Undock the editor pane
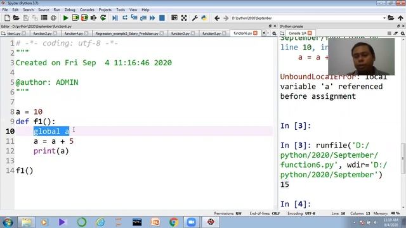Image resolution: width=406 pixels, height=228 pixels. (270, 26)
